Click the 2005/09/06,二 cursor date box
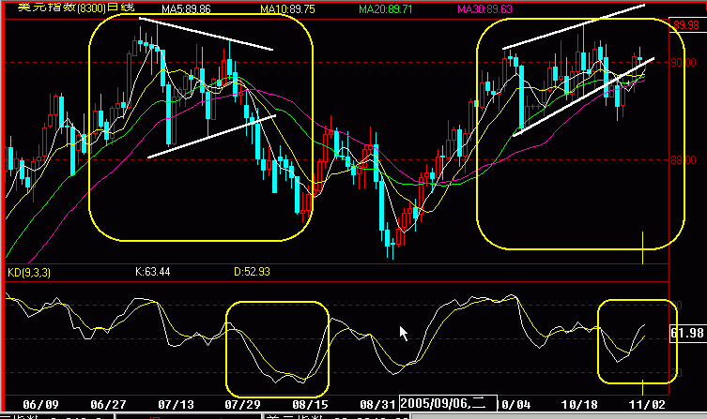Screen dimensions: 707x419 click(448, 403)
